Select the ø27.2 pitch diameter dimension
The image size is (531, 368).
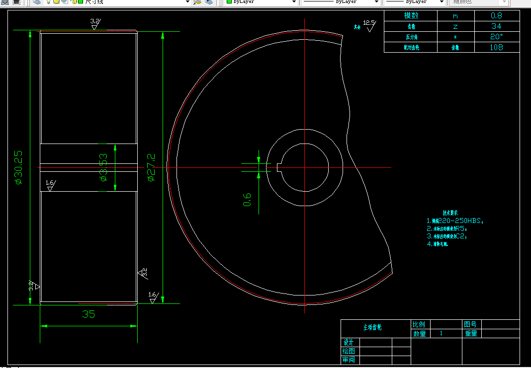point(151,167)
